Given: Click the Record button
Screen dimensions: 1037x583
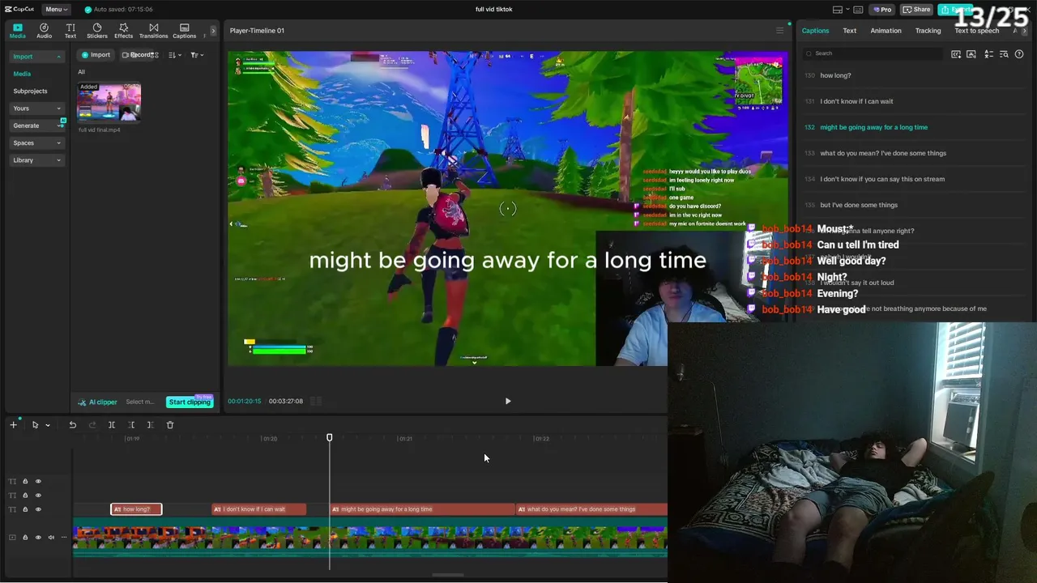Looking at the screenshot, I should [139, 55].
